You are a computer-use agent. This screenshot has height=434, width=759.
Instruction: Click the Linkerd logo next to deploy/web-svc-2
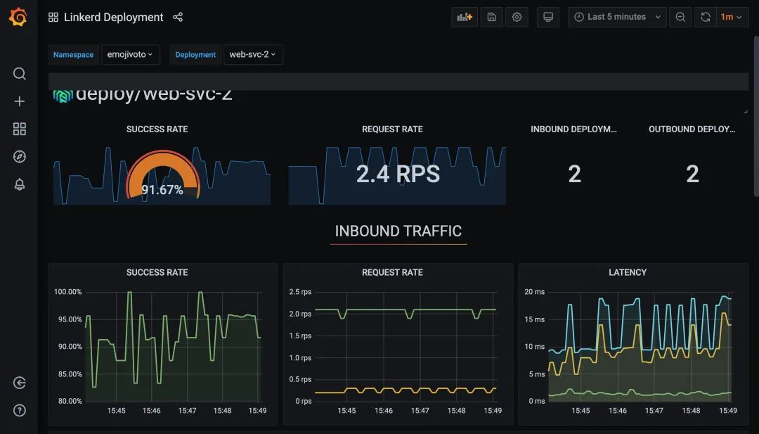coord(63,96)
